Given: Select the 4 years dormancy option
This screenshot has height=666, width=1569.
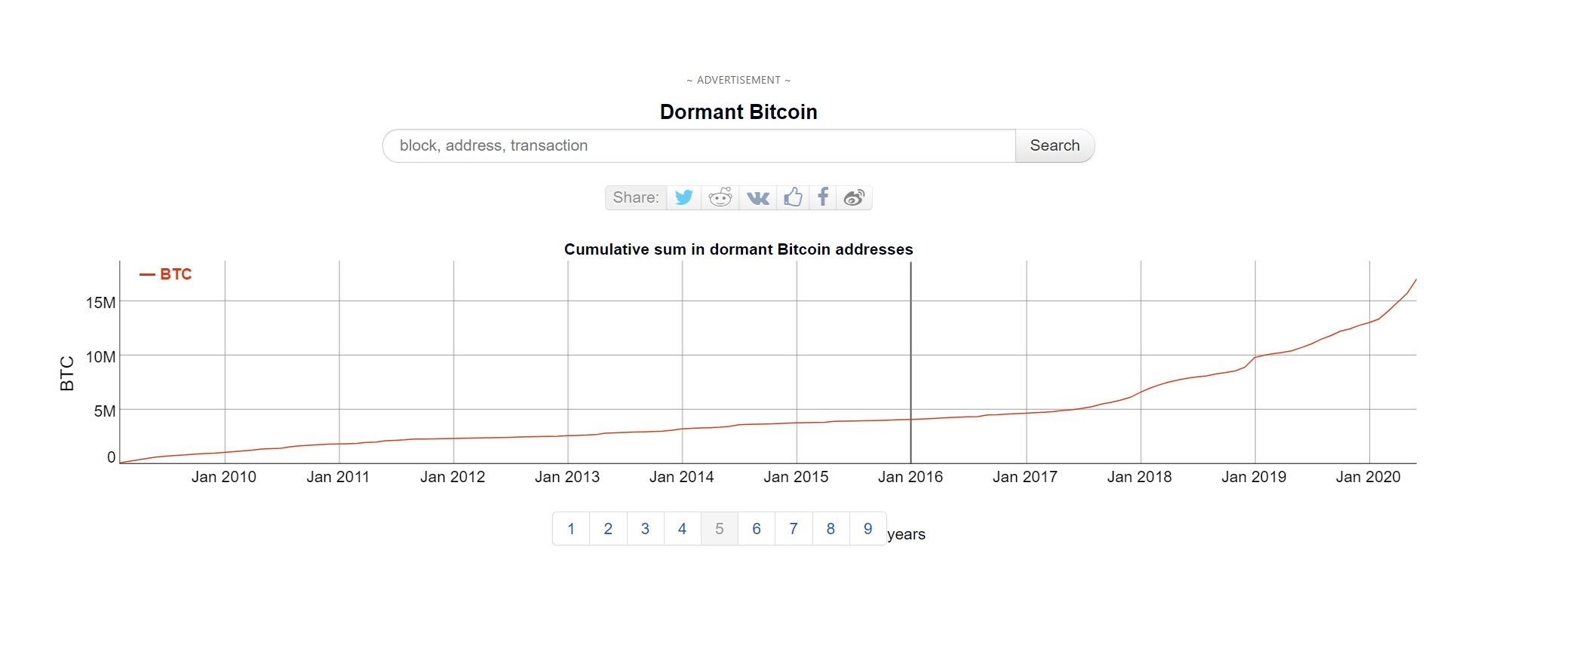Looking at the screenshot, I should coord(682,529).
